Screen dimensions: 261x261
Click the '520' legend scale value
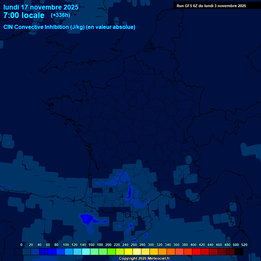pyautogui.click(x=244, y=245)
